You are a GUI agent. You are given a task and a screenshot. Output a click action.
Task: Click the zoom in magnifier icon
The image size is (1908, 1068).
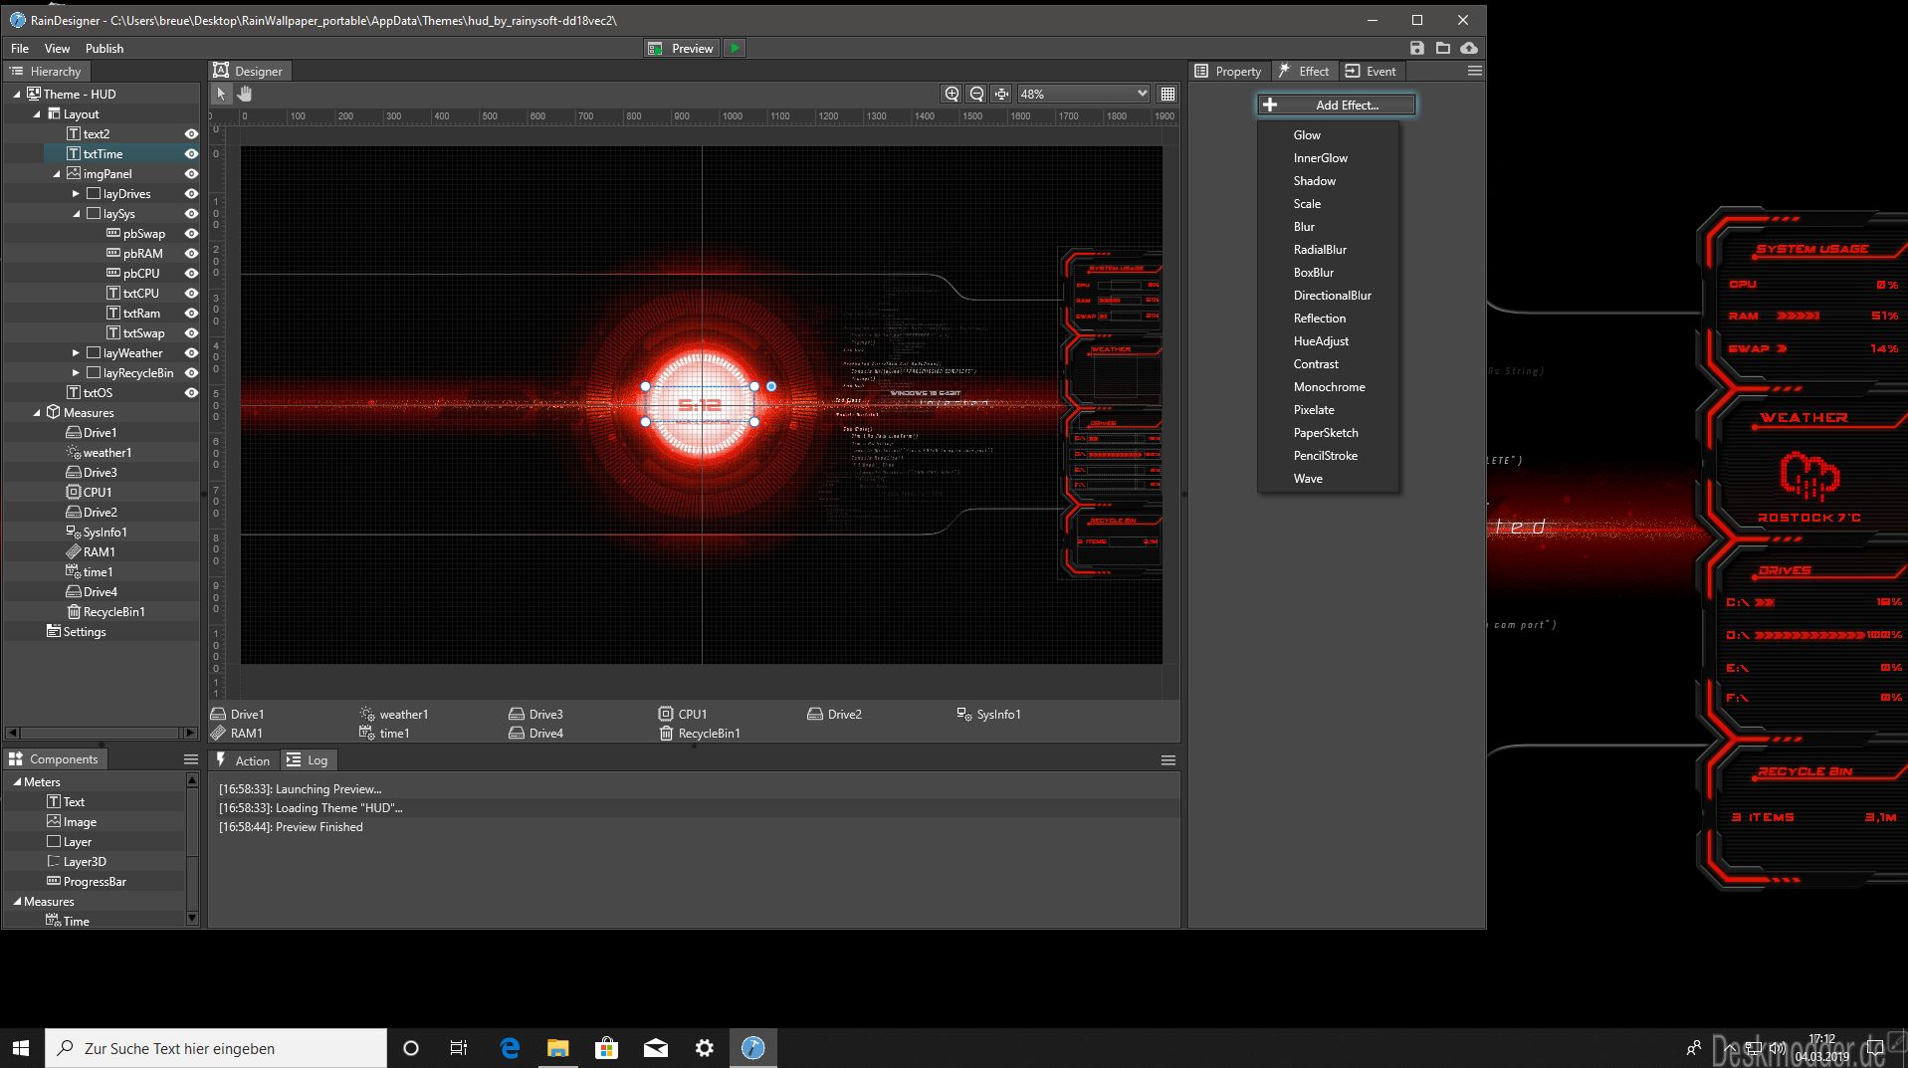[952, 94]
